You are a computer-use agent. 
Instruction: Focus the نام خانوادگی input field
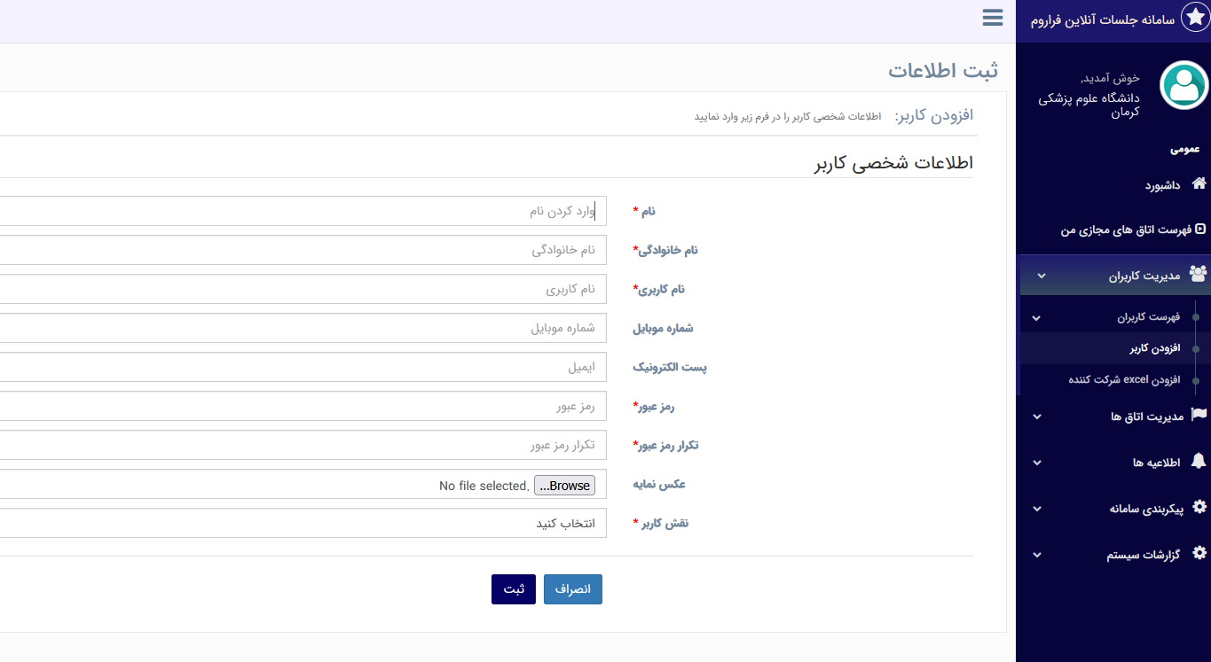coord(302,250)
